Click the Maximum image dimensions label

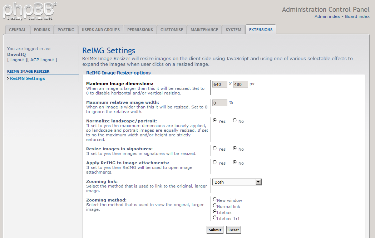pyautogui.click(x=120, y=84)
